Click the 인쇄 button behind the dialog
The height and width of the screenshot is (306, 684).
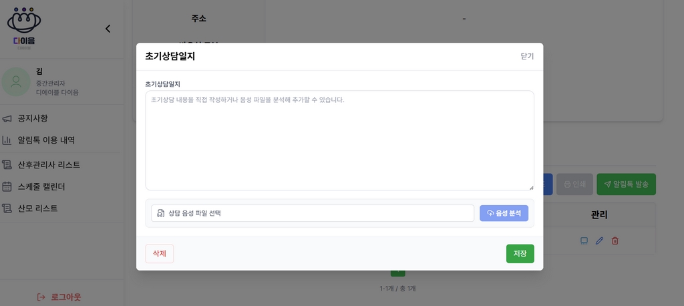pos(574,184)
